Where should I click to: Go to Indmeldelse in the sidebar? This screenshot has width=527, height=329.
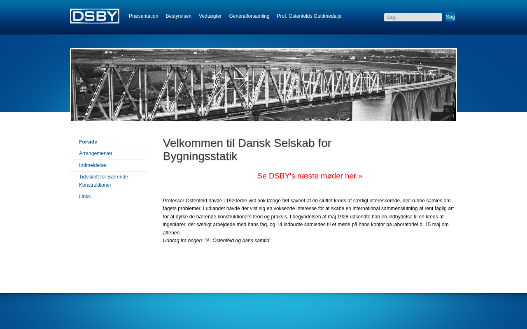92,165
